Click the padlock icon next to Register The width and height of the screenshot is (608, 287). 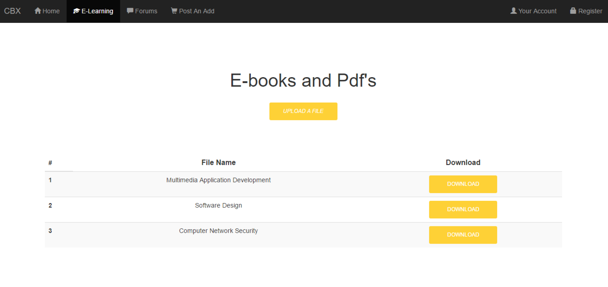tap(573, 11)
